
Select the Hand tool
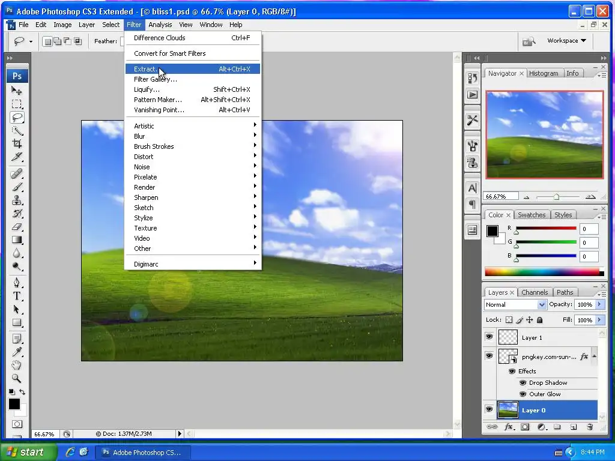click(x=16, y=366)
